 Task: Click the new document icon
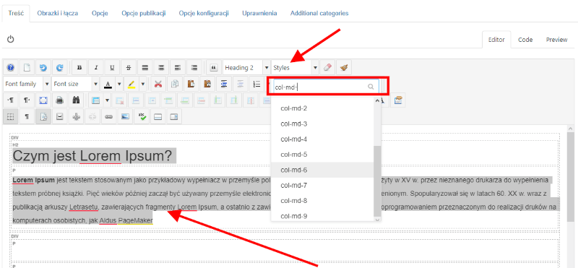point(27,68)
